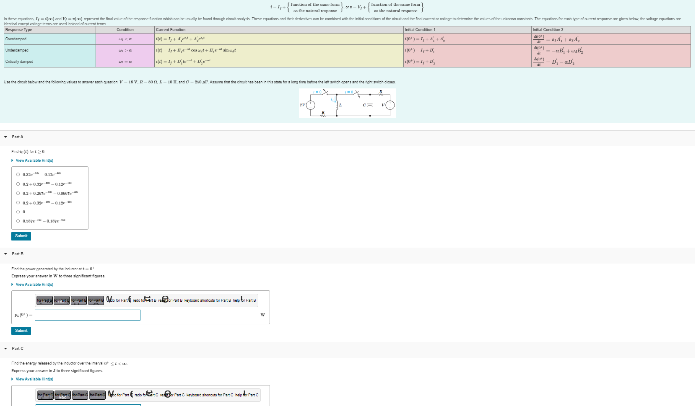Select the answer starting 0.32e^-10t − 0.12e^-40t

pyautogui.click(x=18, y=175)
